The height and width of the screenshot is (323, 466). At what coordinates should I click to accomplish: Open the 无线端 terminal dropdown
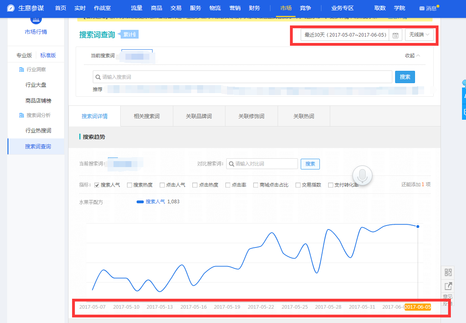(x=419, y=35)
